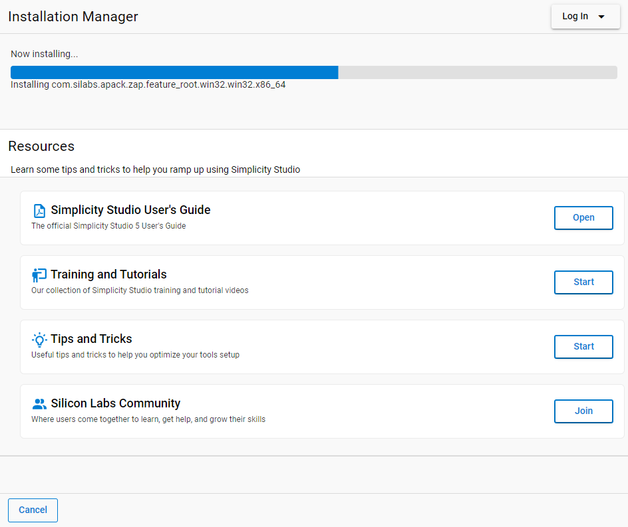Join the Silicon Labs Community
The height and width of the screenshot is (527, 628).
pos(583,411)
